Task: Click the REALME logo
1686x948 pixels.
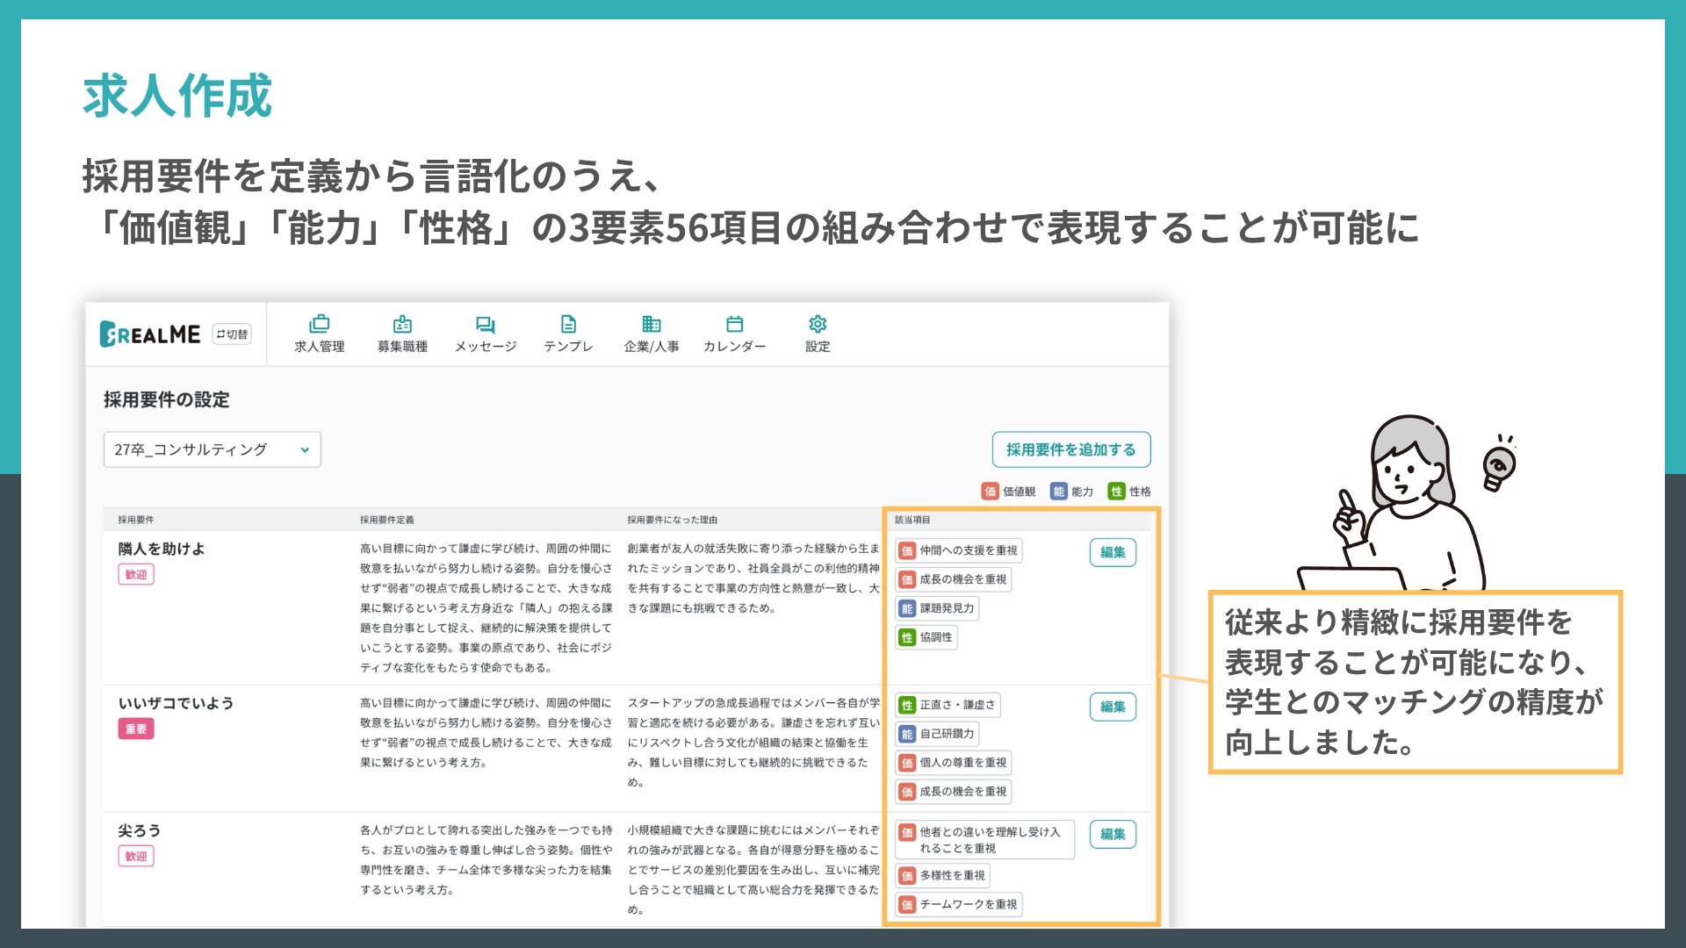Action: pyautogui.click(x=150, y=334)
